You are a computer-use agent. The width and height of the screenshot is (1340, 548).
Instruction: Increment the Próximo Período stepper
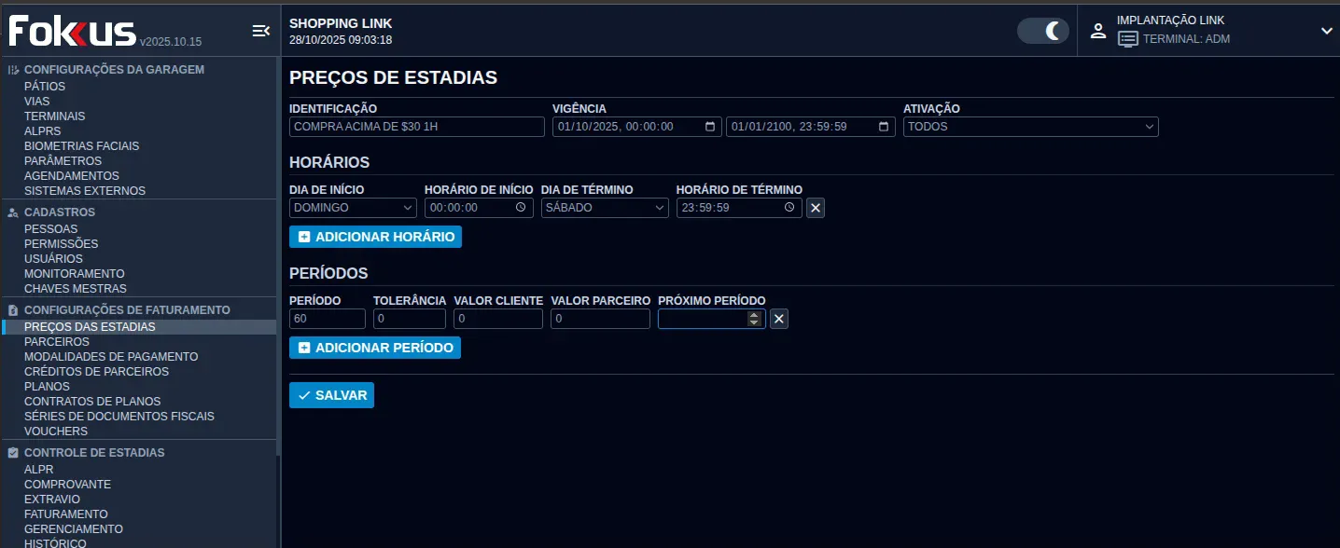pos(754,315)
